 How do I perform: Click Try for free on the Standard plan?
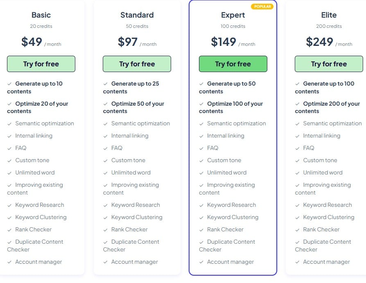(x=137, y=64)
